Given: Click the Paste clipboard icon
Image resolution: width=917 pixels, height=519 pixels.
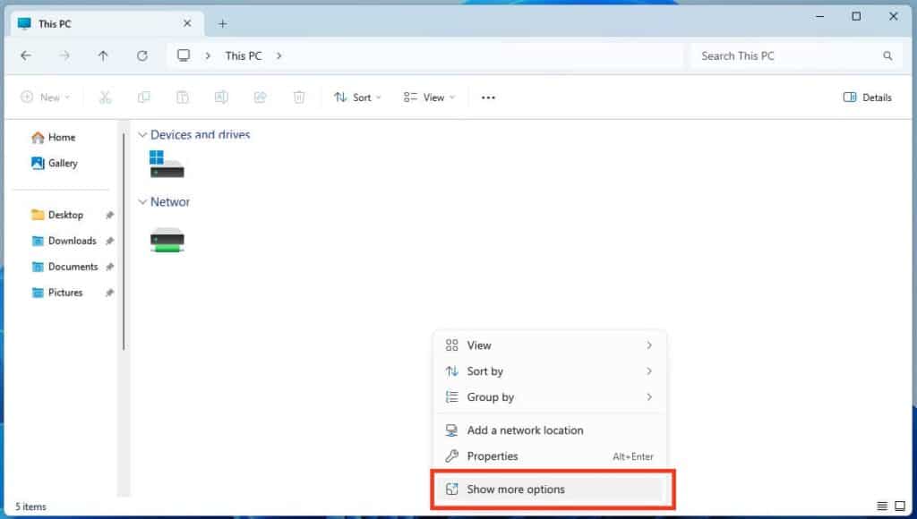Looking at the screenshot, I should [183, 98].
